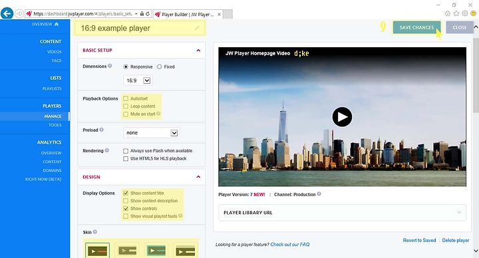This screenshot has width=479, height=258.
Task: Click the Skin help icon
Action: click(95, 232)
